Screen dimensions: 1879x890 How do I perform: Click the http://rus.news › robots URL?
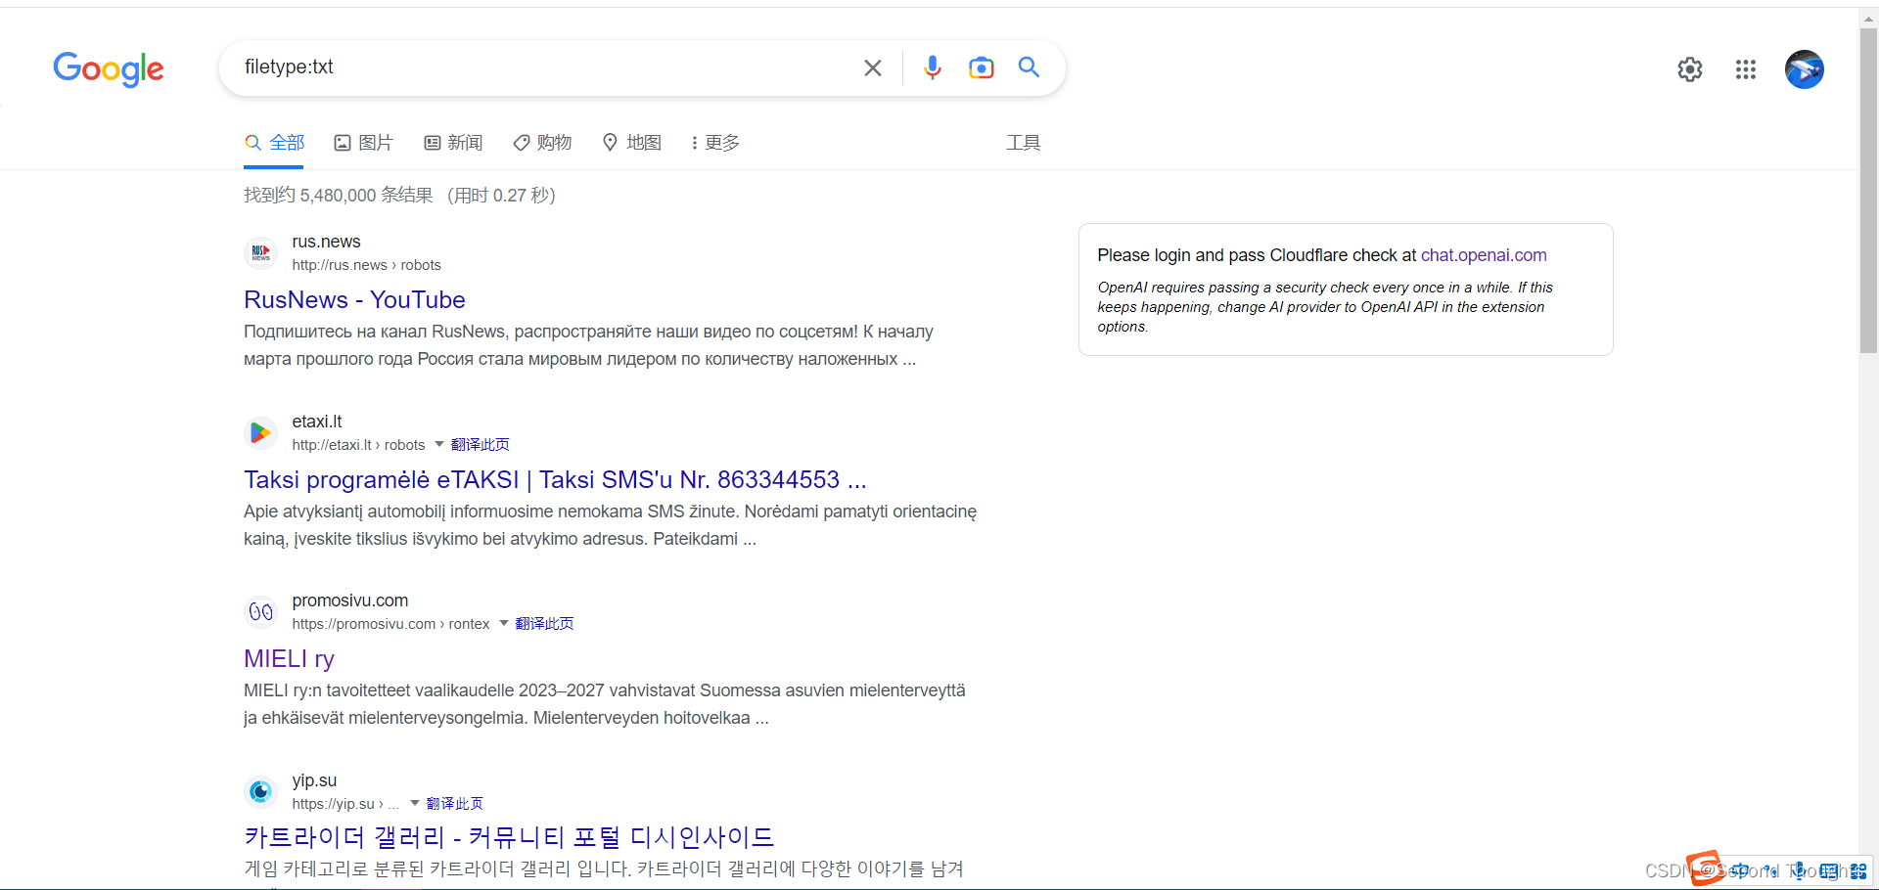pyautogui.click(x=366, y=265)
